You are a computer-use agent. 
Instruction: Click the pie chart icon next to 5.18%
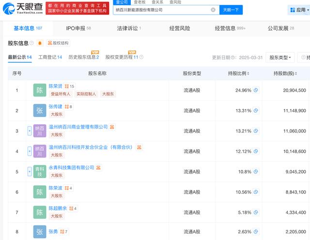[256, 212]
